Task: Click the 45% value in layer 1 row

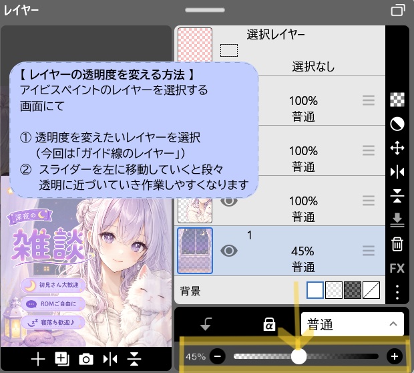Action: coord(302,251)
